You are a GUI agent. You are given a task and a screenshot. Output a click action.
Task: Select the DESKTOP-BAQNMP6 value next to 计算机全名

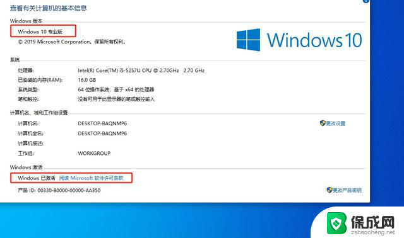[x=102, y=133]
